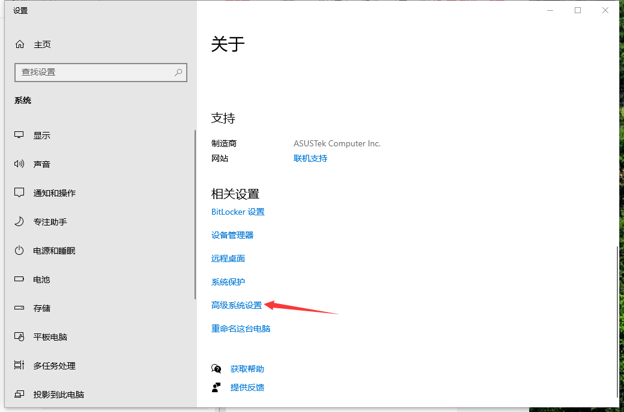Open 高级系统设置 link
The width and height of the screenshot is (624, 412).
point(236,305)
